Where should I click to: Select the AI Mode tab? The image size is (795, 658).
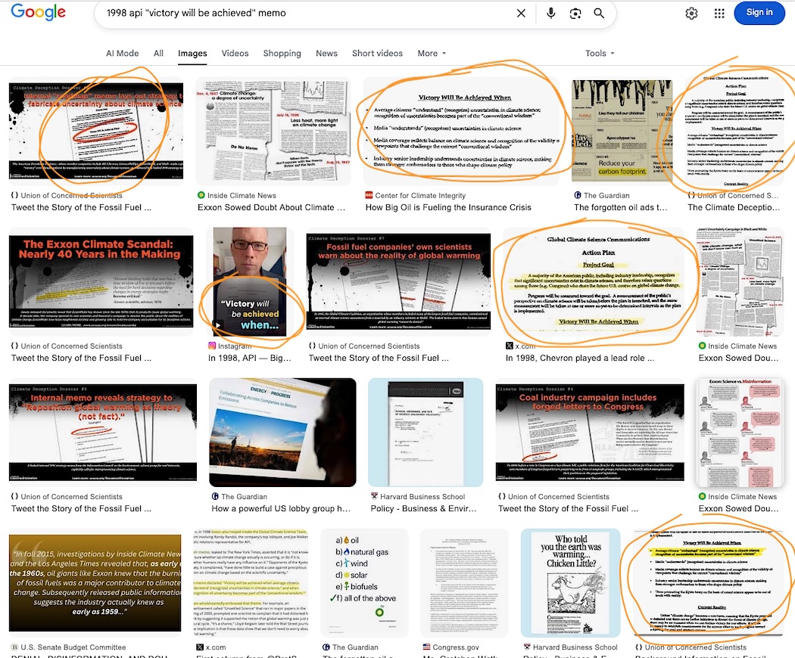point(122,54)
